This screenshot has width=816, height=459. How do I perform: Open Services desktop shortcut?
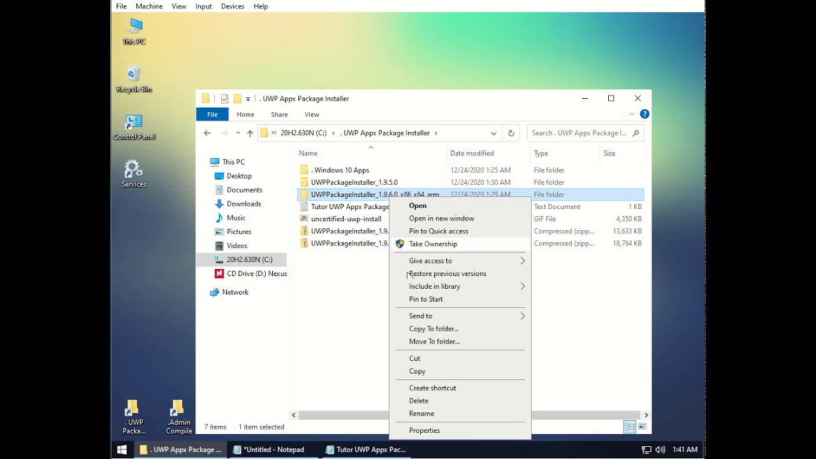134,173
